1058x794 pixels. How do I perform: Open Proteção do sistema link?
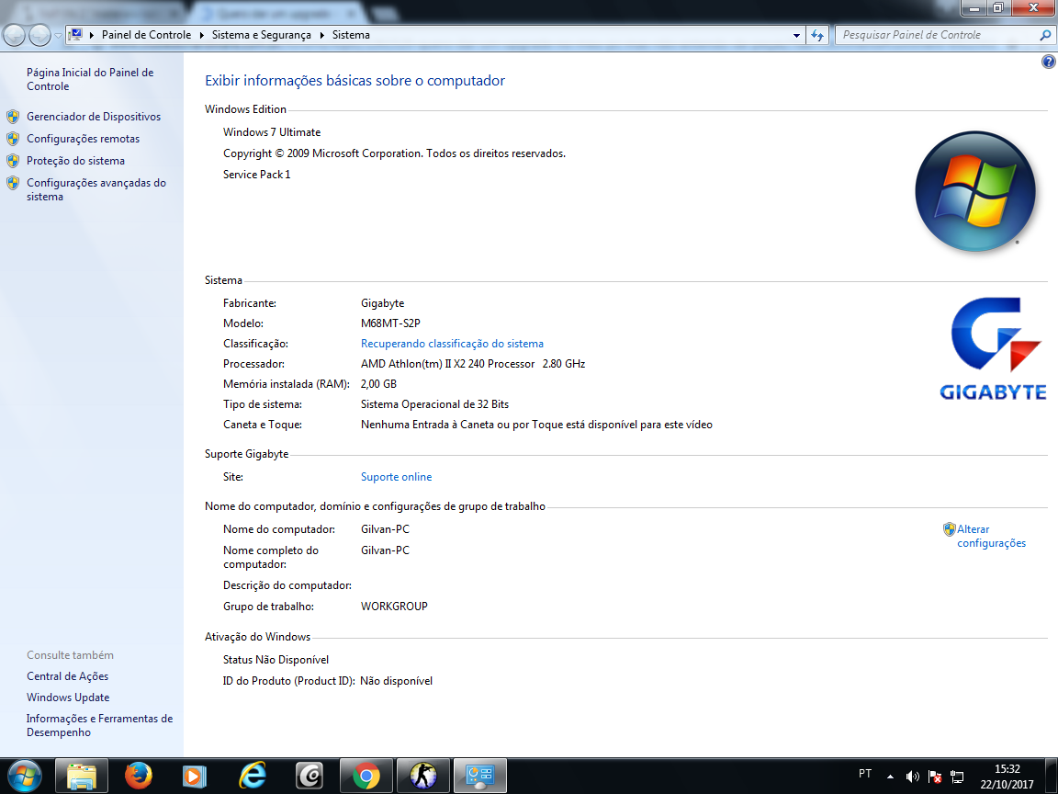click(75, 161)
